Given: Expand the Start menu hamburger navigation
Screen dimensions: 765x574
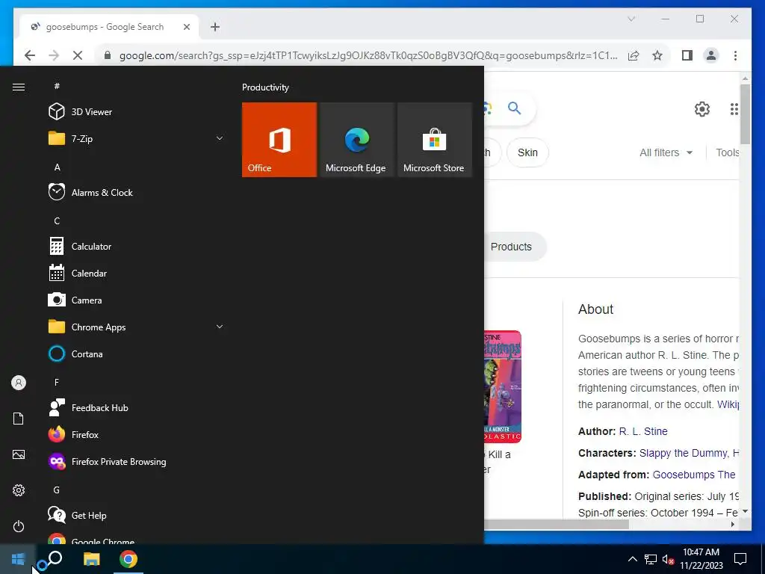Looking at the screenshot, I should click(x=19, y=87).
